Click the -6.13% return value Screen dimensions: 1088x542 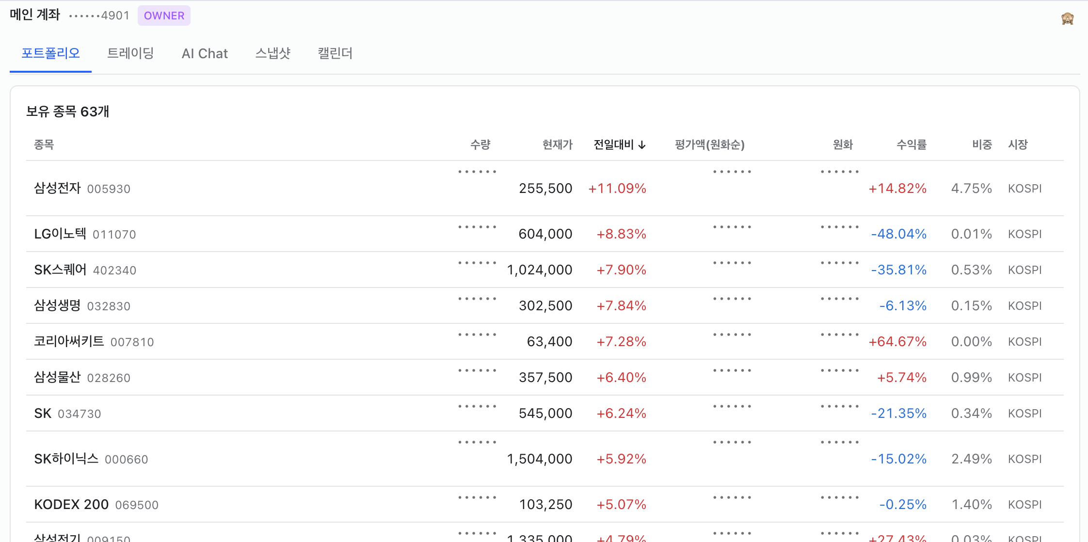click(903, 305)
